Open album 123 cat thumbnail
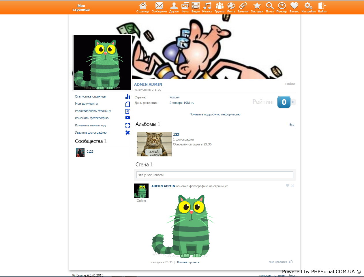This screenshot has width=364, height=277. 154,144
